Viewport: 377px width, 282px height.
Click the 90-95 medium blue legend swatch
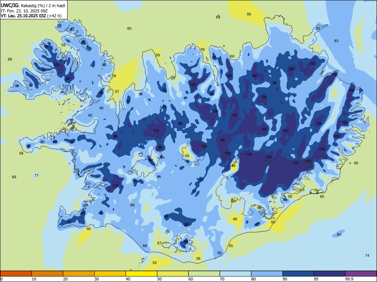point(298,274)
